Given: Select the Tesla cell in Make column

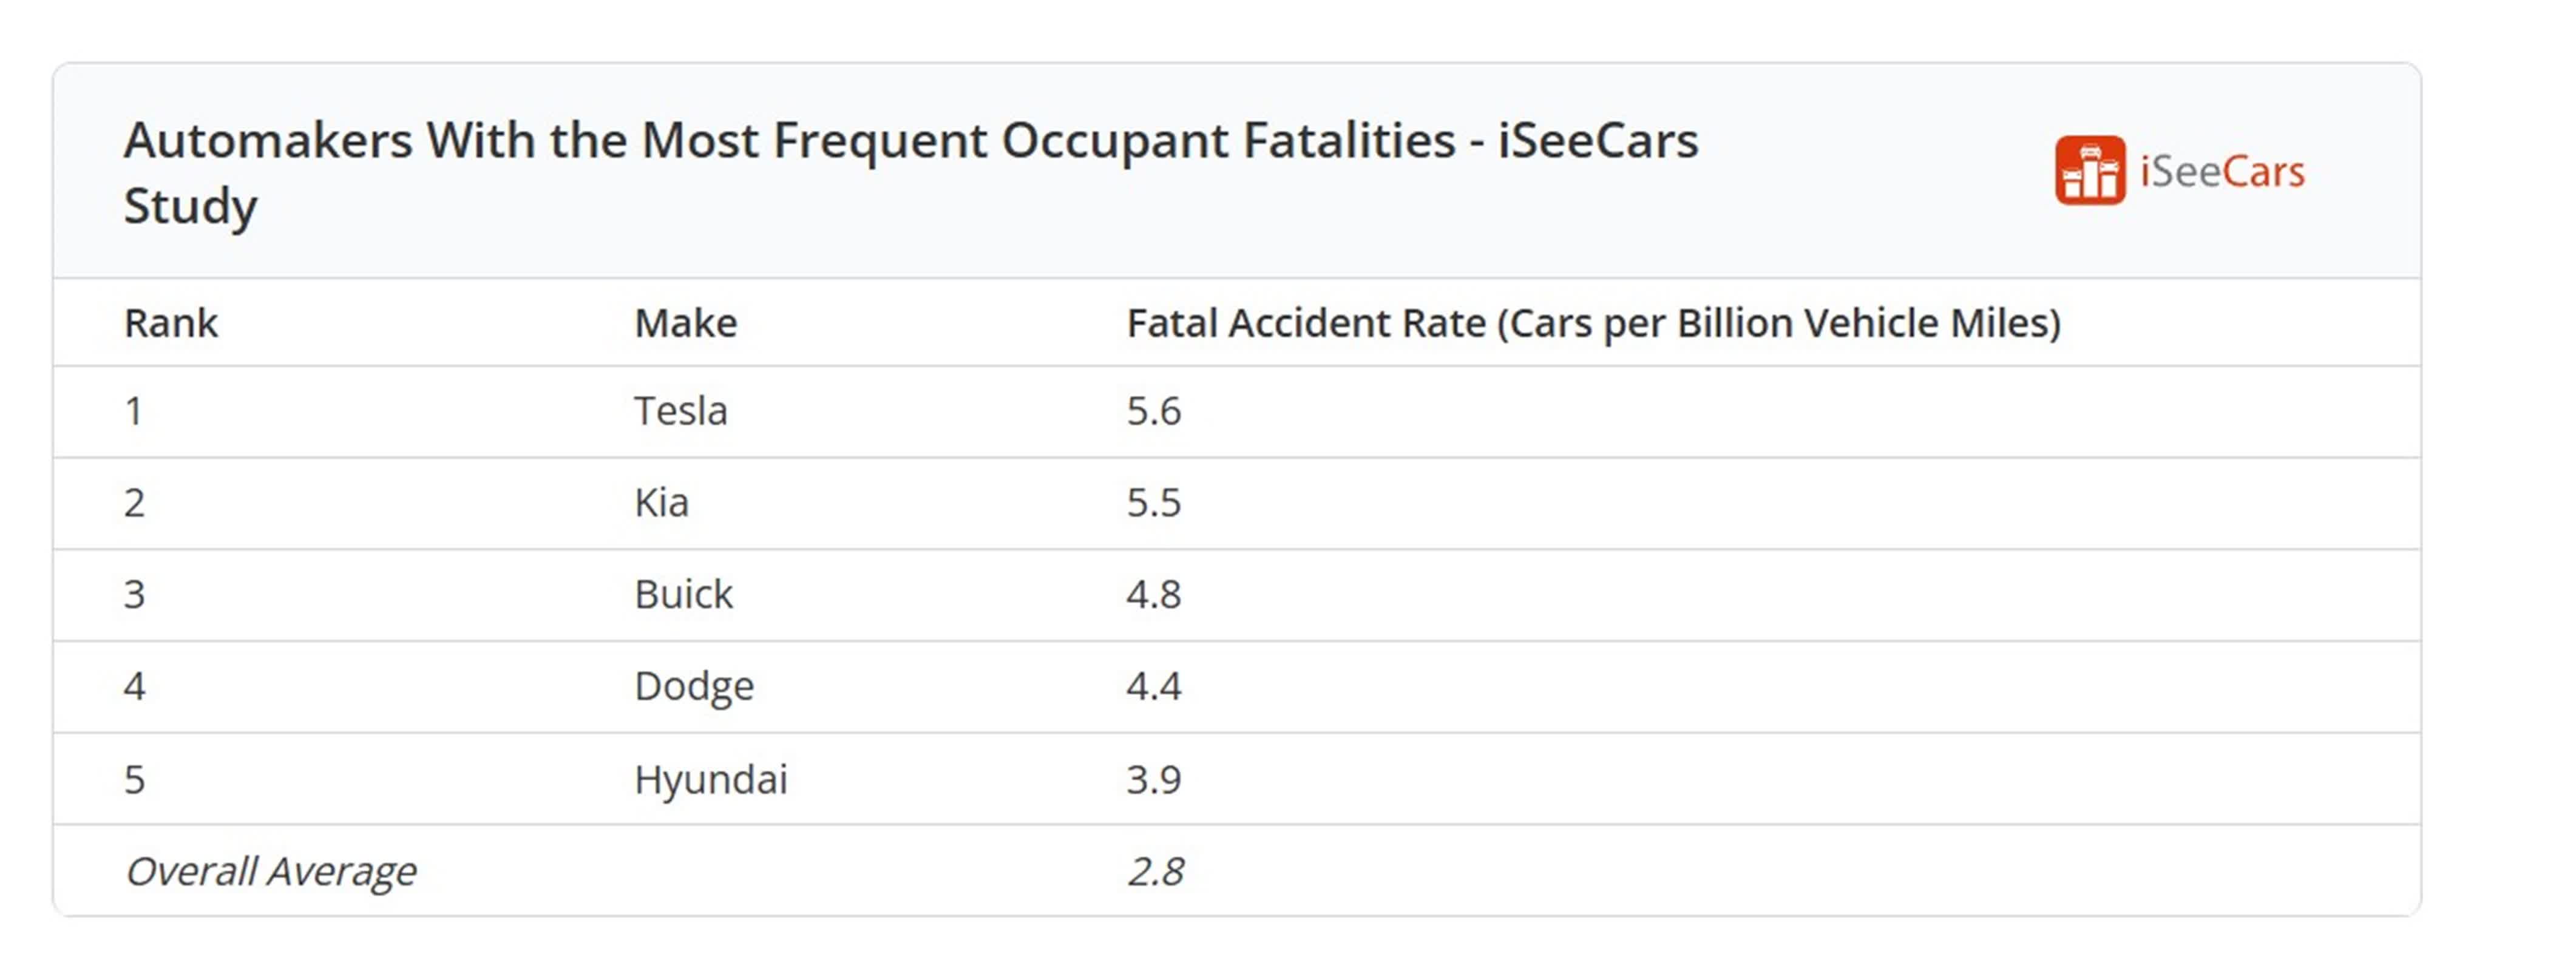Looking at the screenshot, I should (x=680, y=411).
